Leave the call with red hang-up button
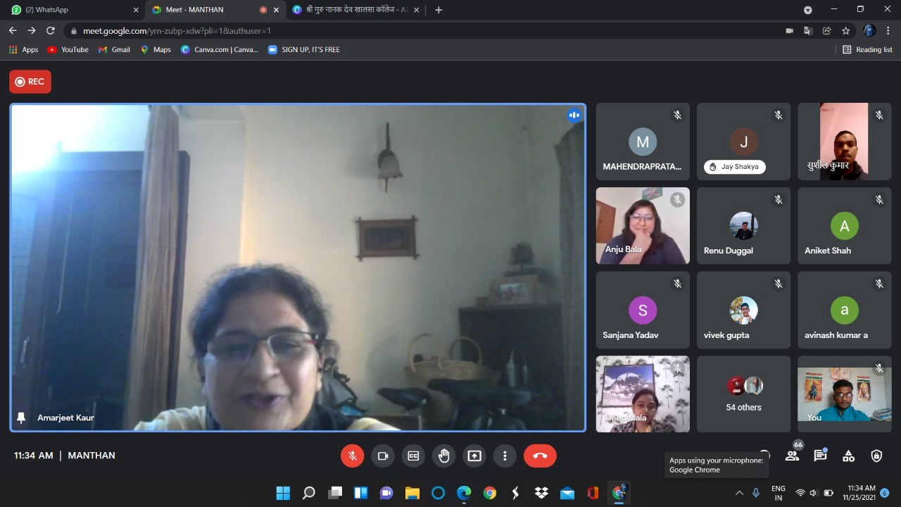This screenshot has height=507, width=901. 540,456
